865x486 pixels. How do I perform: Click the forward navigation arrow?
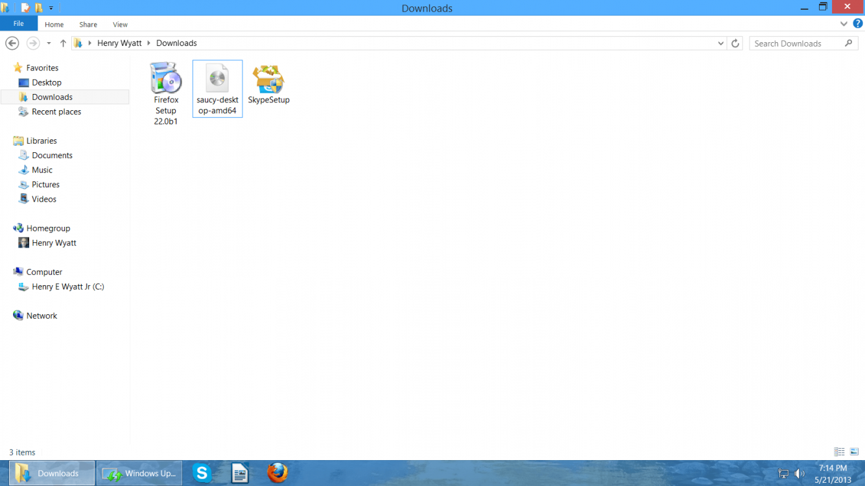pos(32,43)
